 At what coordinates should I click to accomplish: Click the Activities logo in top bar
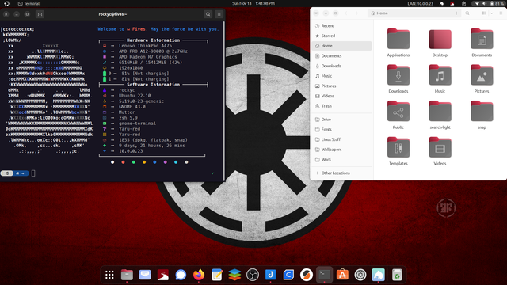(6, 3)
